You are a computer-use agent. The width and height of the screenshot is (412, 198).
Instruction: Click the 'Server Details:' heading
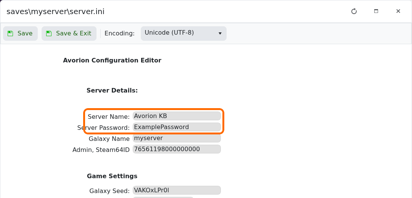pos(112,91)
